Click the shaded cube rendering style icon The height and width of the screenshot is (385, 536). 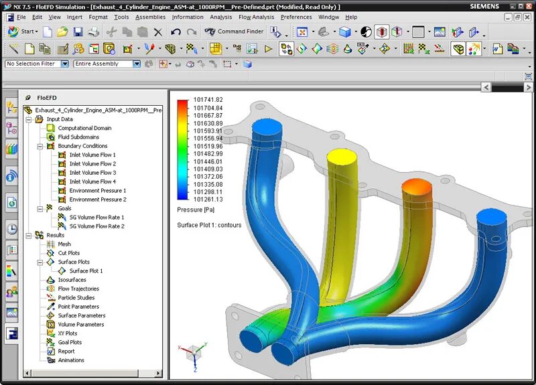coord(345,32)
